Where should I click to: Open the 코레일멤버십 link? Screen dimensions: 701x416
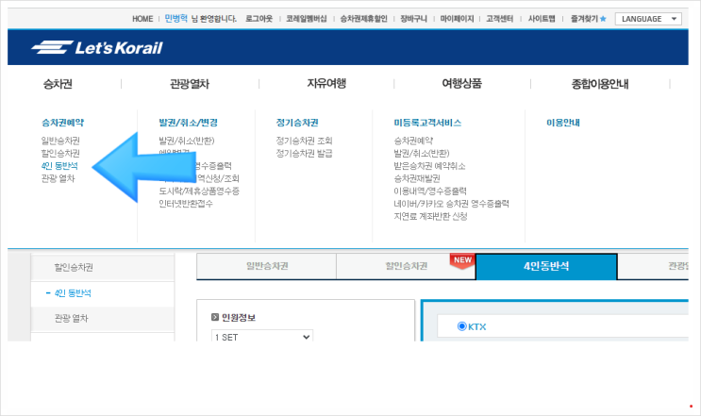pos(307,19)
